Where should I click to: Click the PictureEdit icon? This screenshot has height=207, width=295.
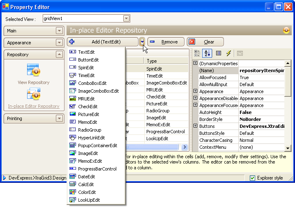click(73, 114)
